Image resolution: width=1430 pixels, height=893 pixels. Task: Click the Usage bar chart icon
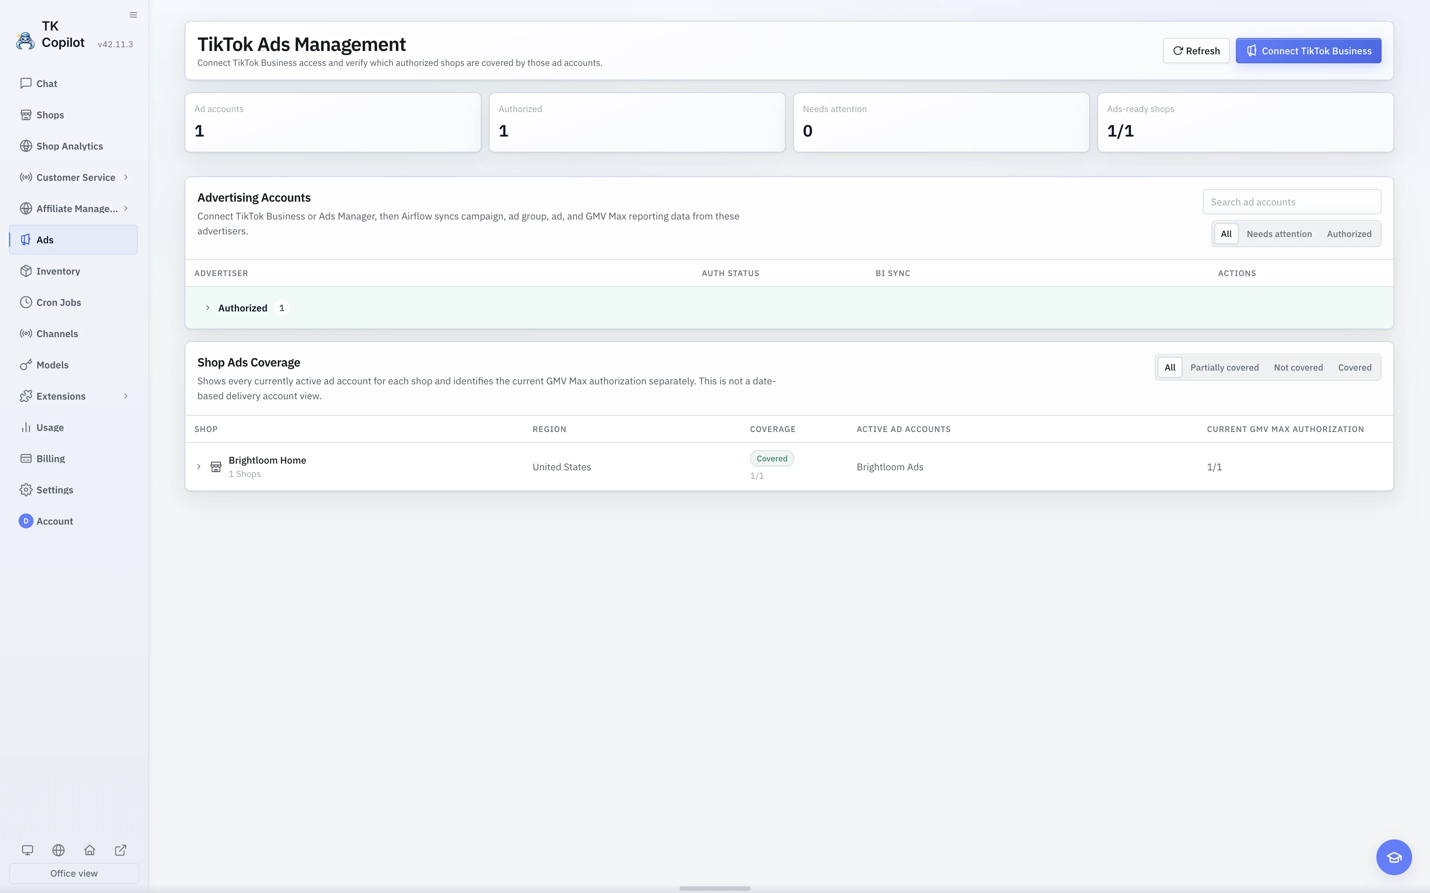(x=26, y=428)
